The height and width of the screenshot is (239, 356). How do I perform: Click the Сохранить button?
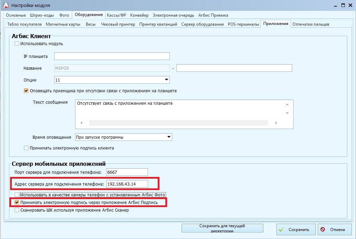coord(296,230)
